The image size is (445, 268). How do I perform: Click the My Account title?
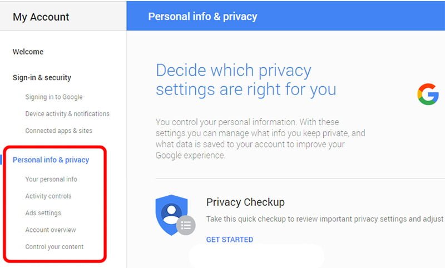pyautogui.click(x=41, y=17)
